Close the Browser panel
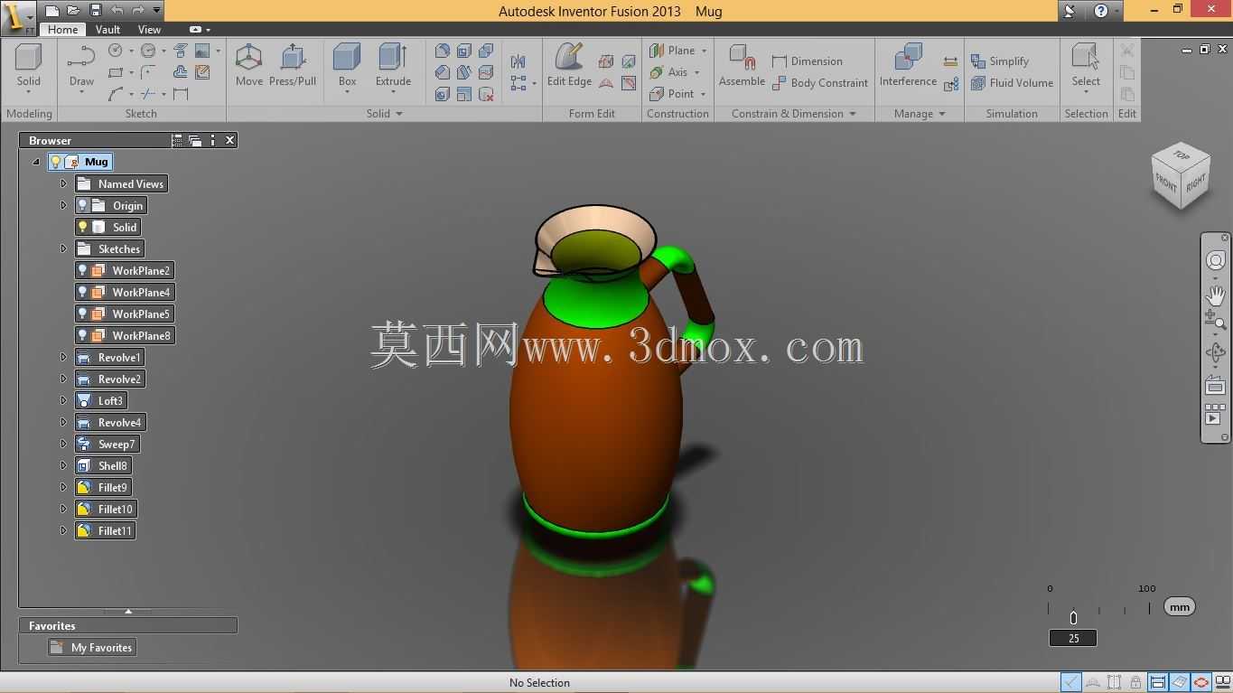The width and height of the screenshot is (1233, 693). coord(229,140)
